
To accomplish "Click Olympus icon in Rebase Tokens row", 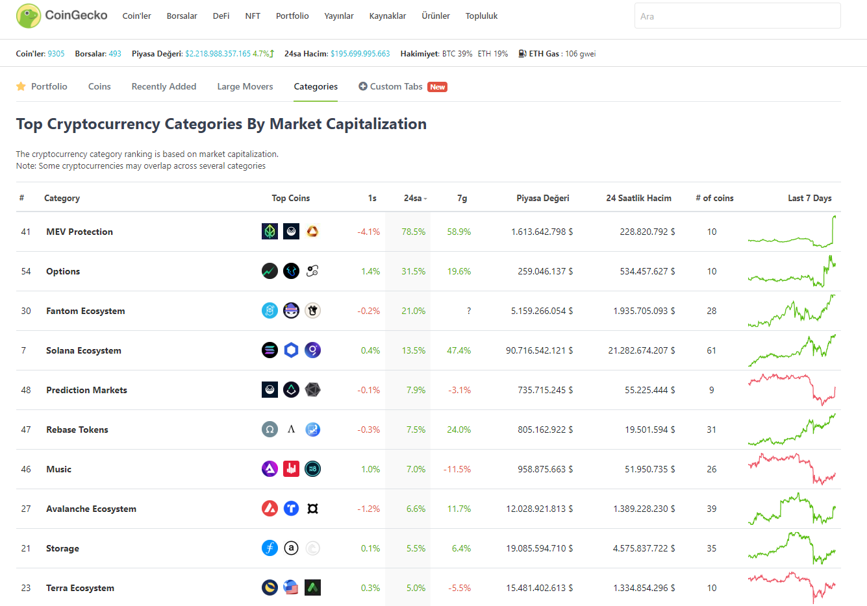I will (270, 430).
